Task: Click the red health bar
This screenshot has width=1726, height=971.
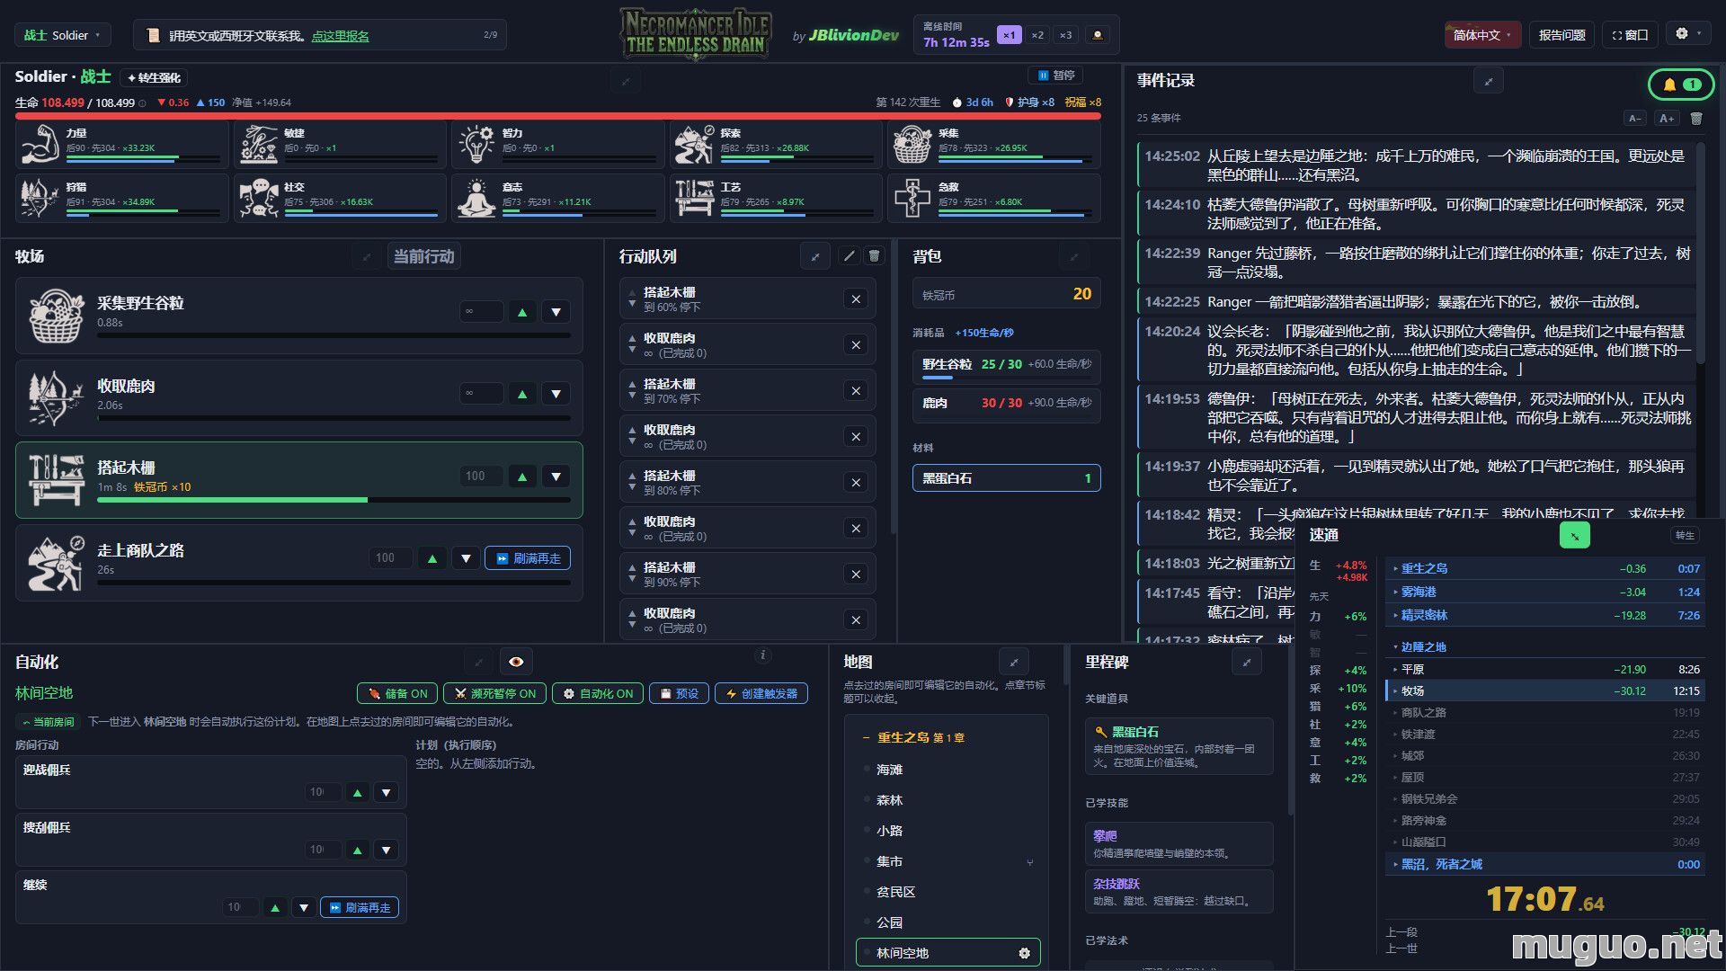Action: [x=557, y=116]
